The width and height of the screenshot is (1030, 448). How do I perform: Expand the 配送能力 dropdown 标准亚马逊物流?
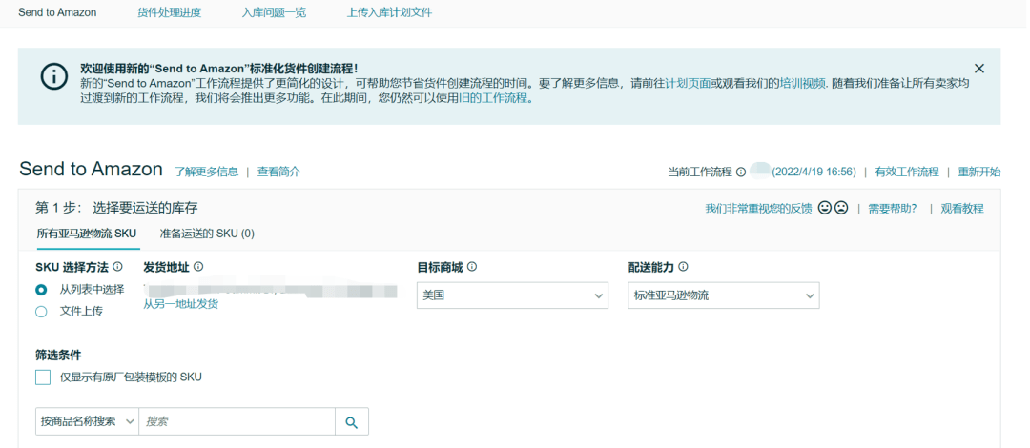(x=724, y=295)
